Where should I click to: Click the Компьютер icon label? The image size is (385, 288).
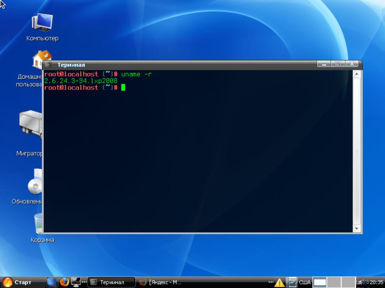click(x=42, y=38)
